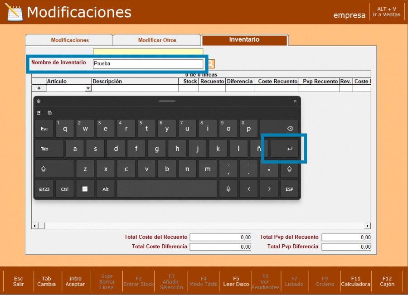Switch keyboard language with ESP key

tap(289, 189)
